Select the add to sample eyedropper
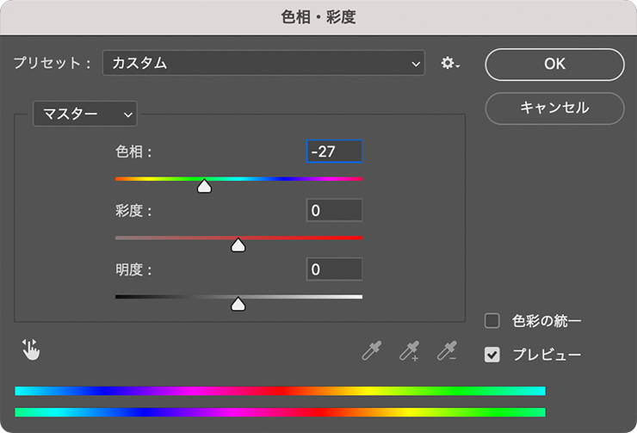 [408, 350]
